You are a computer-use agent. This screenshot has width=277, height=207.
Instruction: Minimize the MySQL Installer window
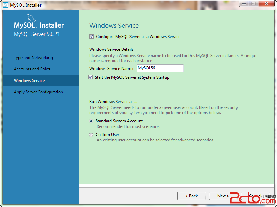tap(244, 4)
